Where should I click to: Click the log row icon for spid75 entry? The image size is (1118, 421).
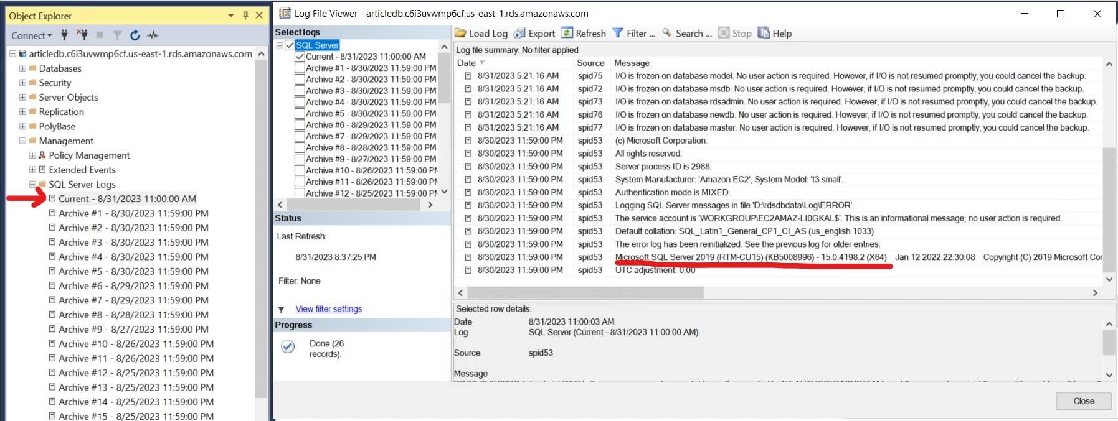468,76
